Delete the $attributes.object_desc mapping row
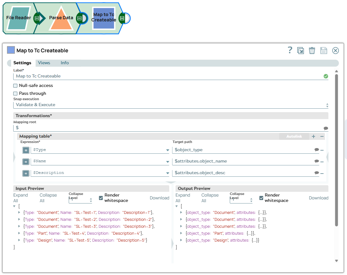 pos(322,173)
